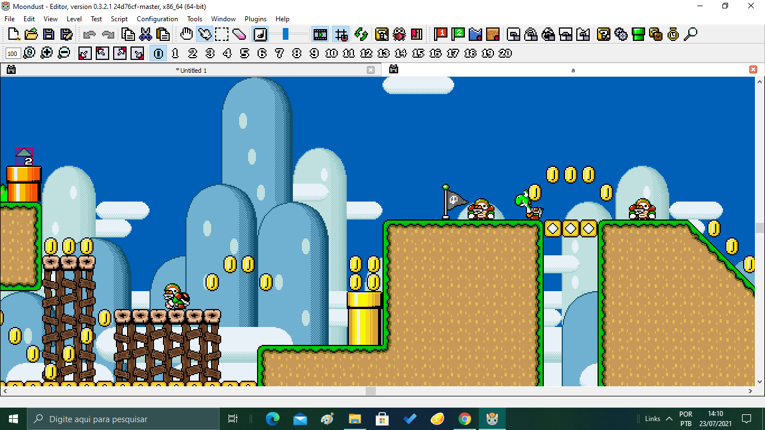This screenshot has width=765, height=430.
Task: Cut selection with scissors icon
Action: pos(146,35)
